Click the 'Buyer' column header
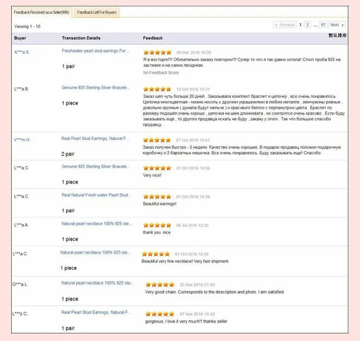Image resolution: width=360 pixels, height=341 pixels. pyautogui.click(x=20, y=38)
